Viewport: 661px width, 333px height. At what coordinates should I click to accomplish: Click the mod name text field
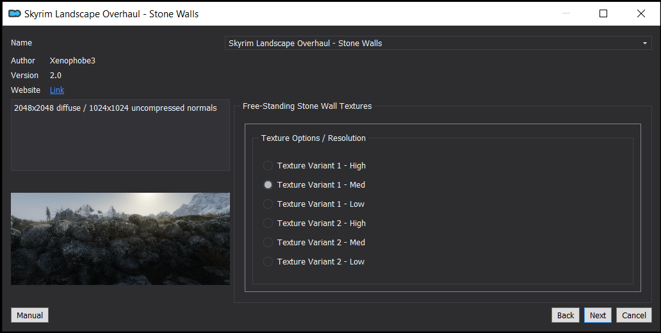(438, 43)
